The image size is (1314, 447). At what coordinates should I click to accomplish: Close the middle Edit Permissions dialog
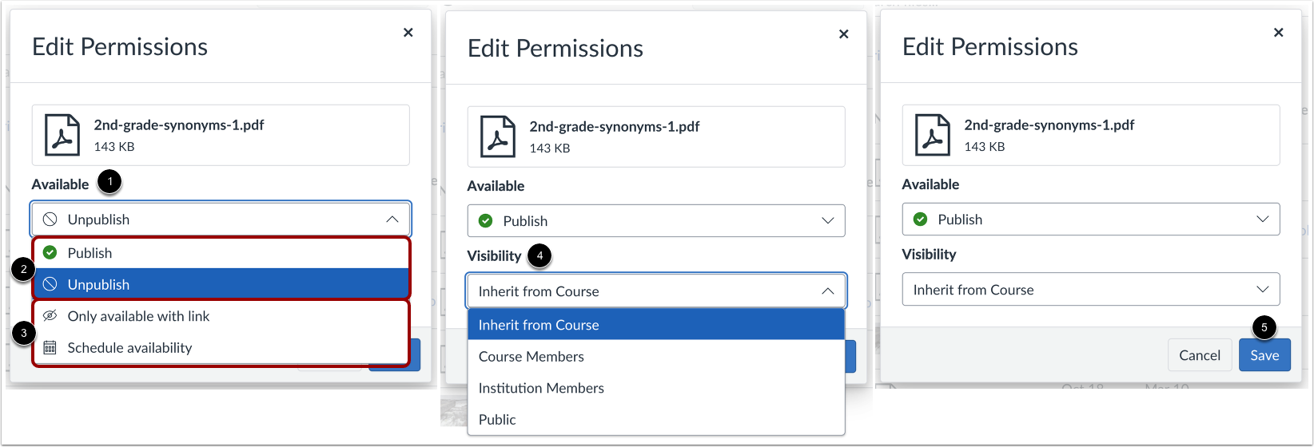click(843, 34)
